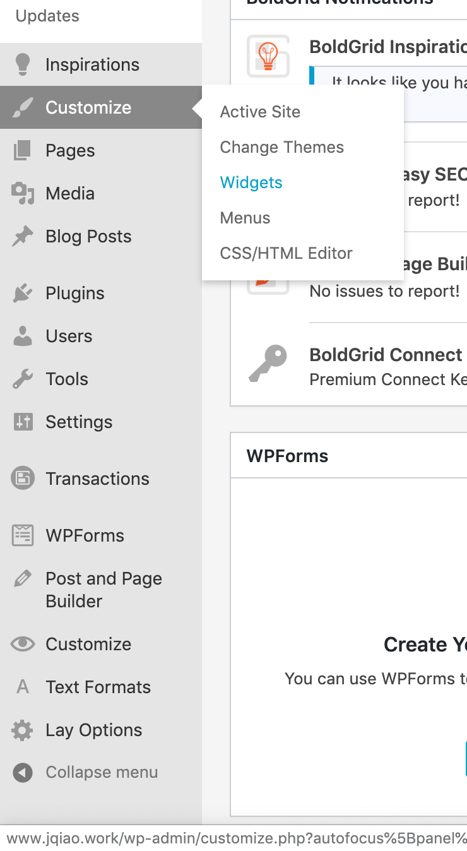Screen dimensions: 467x851
Task: Click the Inspirations lightbulb icon
Action: click(x=23, y=64)
